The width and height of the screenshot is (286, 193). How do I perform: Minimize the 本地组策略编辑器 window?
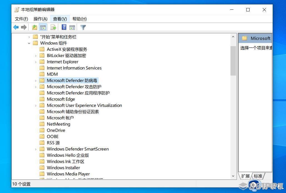coord(232,10)
